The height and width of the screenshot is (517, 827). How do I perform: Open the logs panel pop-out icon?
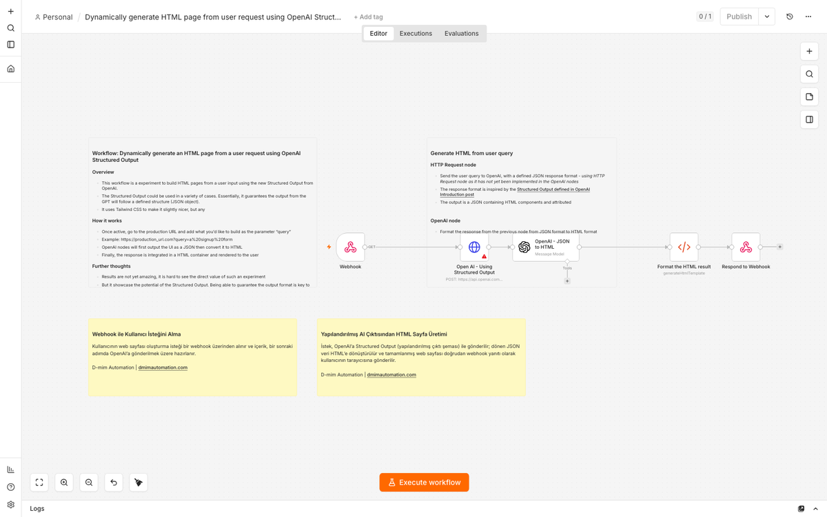click(x=801, y=509)
